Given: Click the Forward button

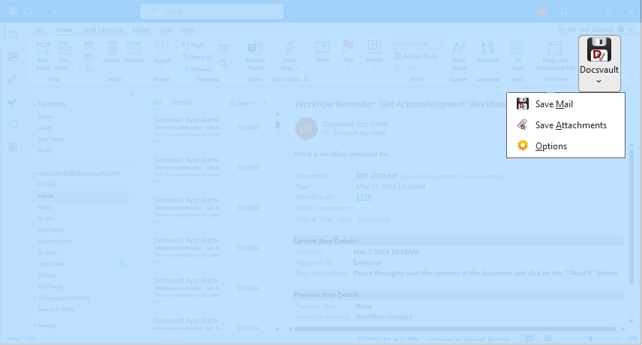Looking at the screenshot, I should [196, 69].
